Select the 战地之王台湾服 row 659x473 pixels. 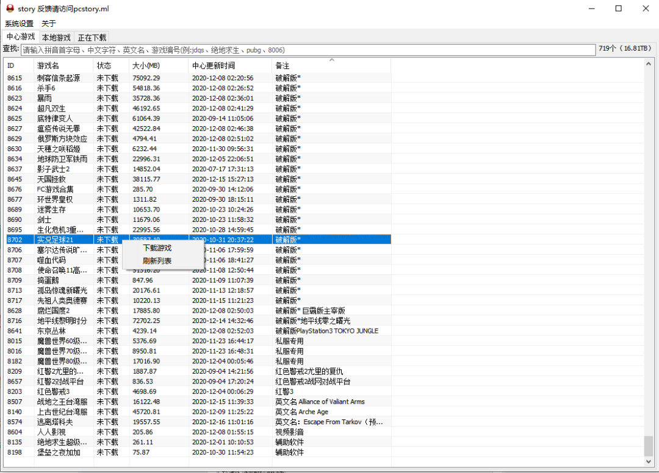coord(198,401)
